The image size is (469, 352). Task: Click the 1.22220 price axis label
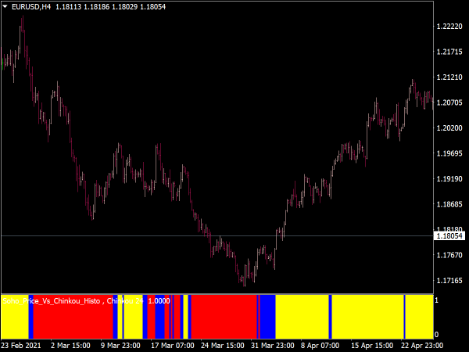coord(449,27)
